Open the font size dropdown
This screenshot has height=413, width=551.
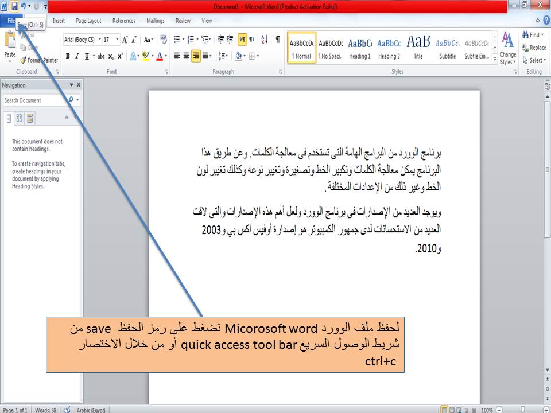(117, 40)
